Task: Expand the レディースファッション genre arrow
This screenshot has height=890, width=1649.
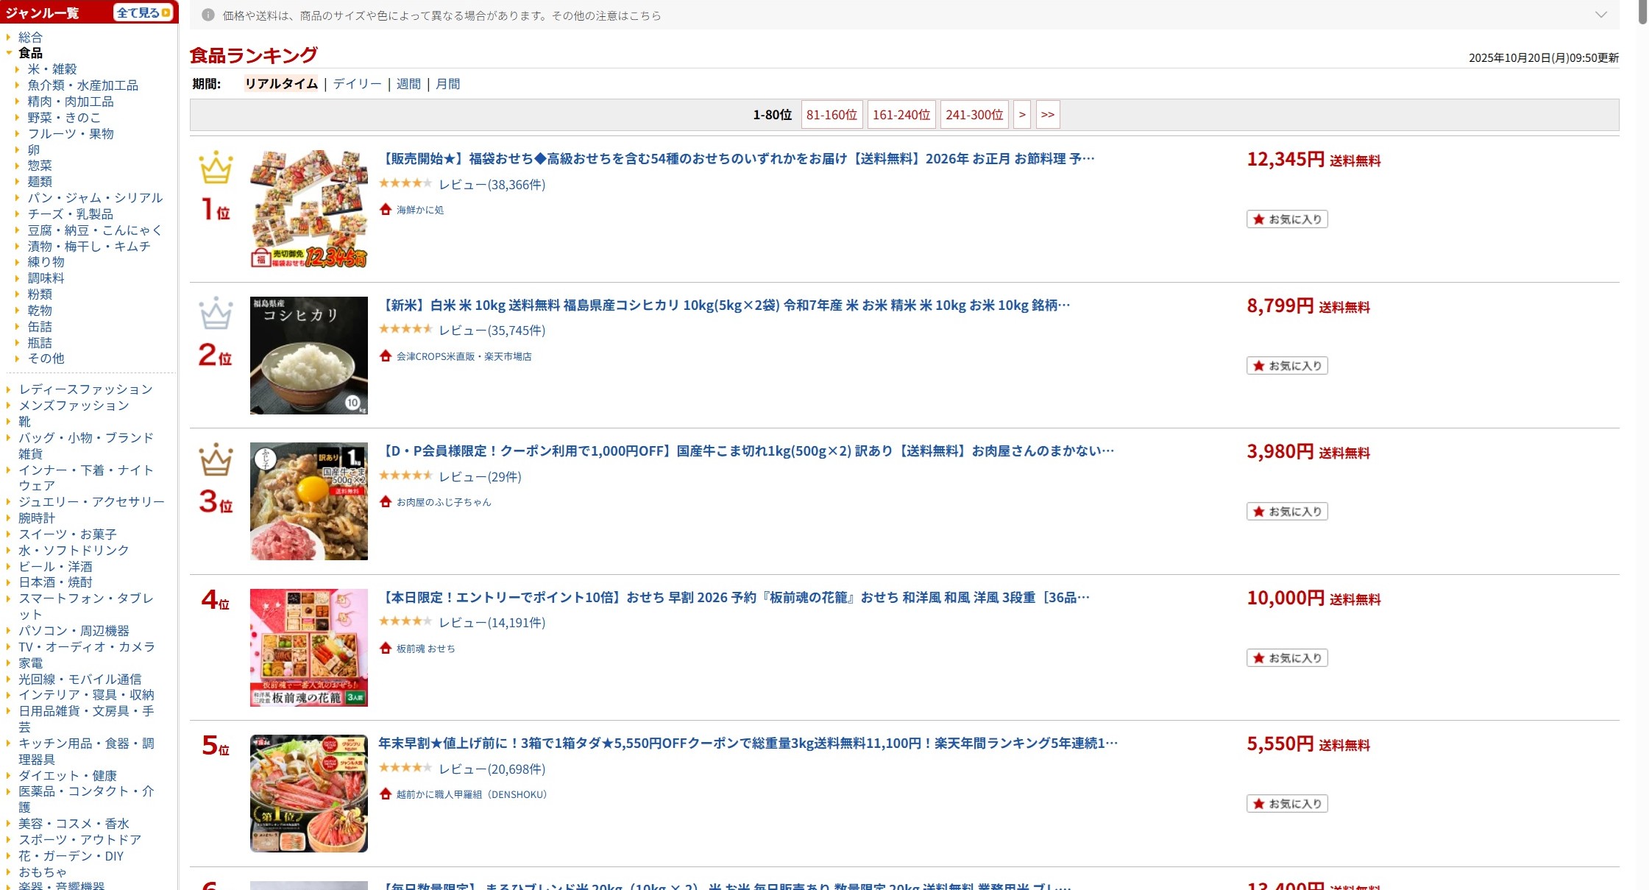Action: [9, 389]
